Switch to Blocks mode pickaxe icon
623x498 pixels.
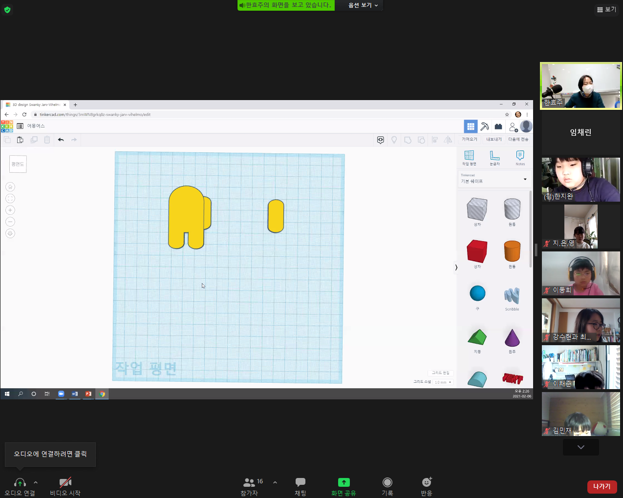485,126
